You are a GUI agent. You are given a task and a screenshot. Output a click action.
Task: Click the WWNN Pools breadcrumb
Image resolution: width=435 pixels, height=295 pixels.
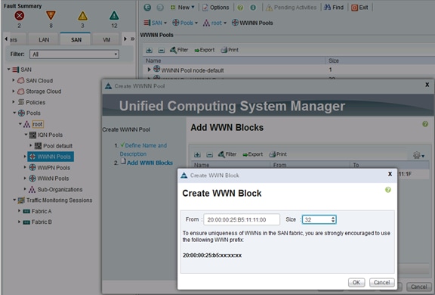(x=252, y=23)
